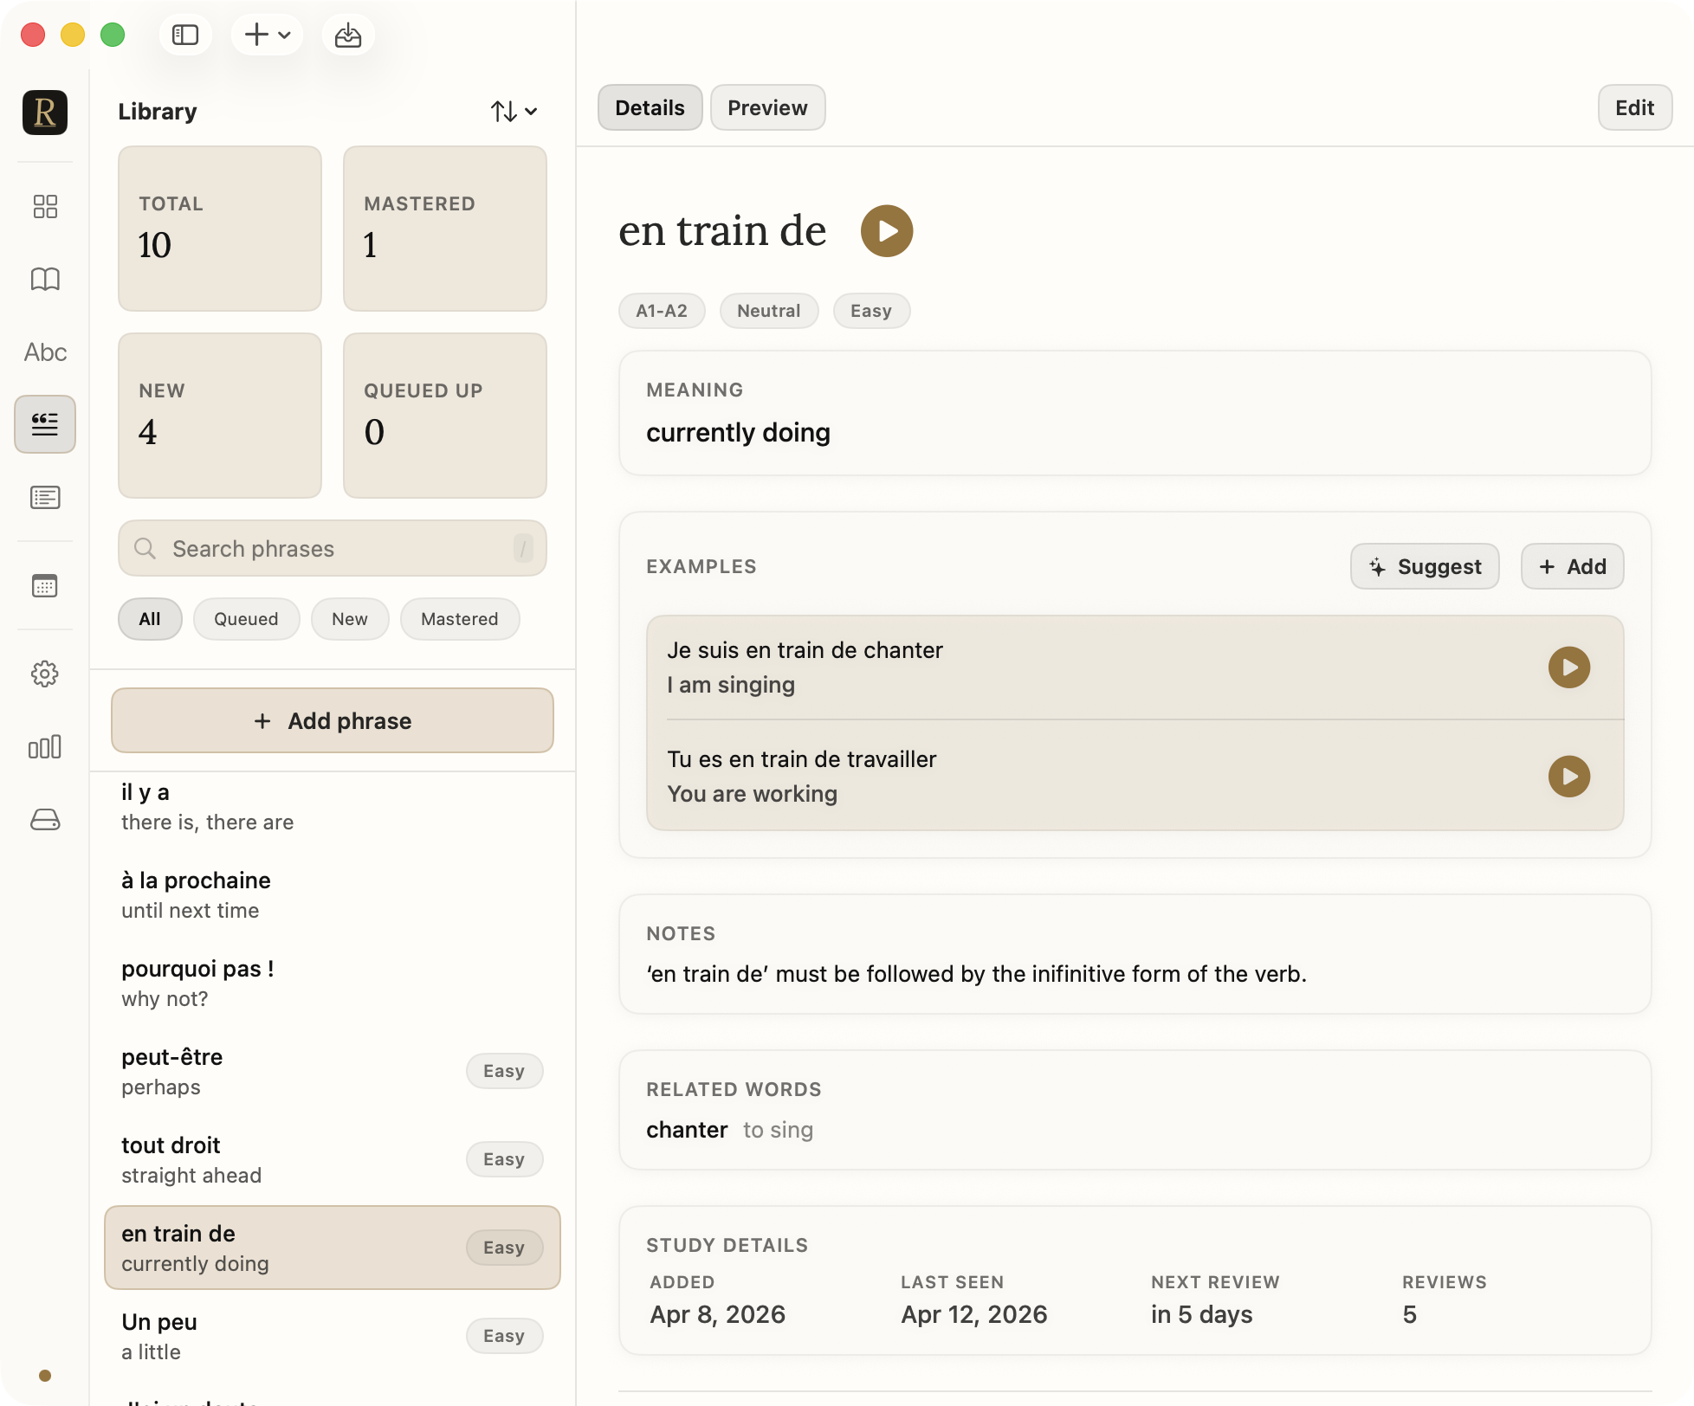1694x1406 pixels.
Task: Toggle the sidebar visibility button
Action: (x=185, y=35)
